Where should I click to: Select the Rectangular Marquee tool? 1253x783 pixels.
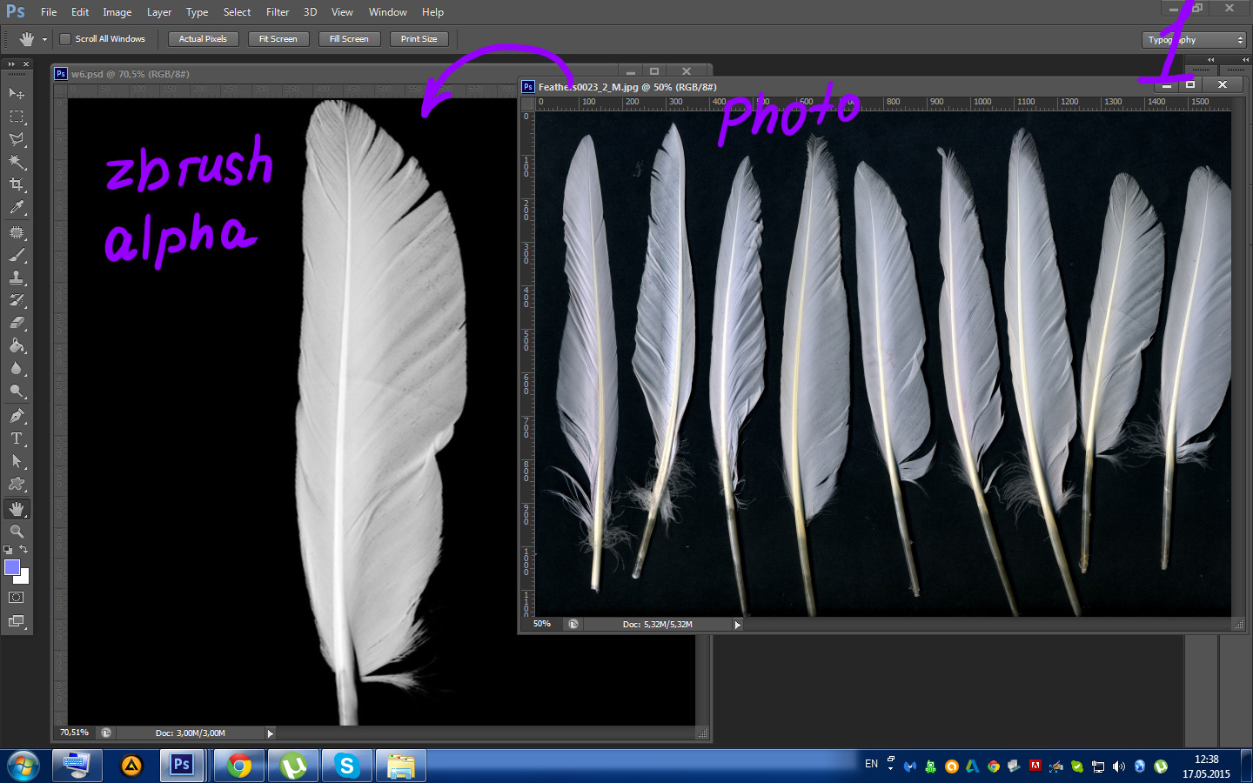pyautogui.click(x=17, y=117)
